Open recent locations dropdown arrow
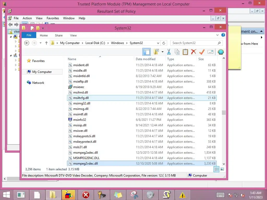267x200 pixels. point(40,43)
